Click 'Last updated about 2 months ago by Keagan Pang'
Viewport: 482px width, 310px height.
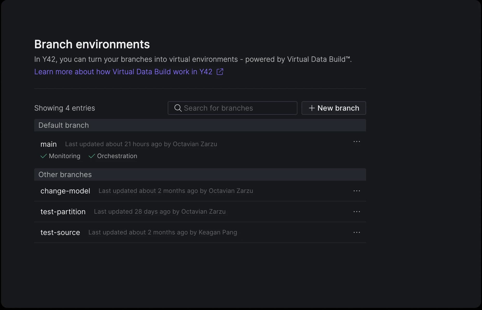tap(163, 232)
